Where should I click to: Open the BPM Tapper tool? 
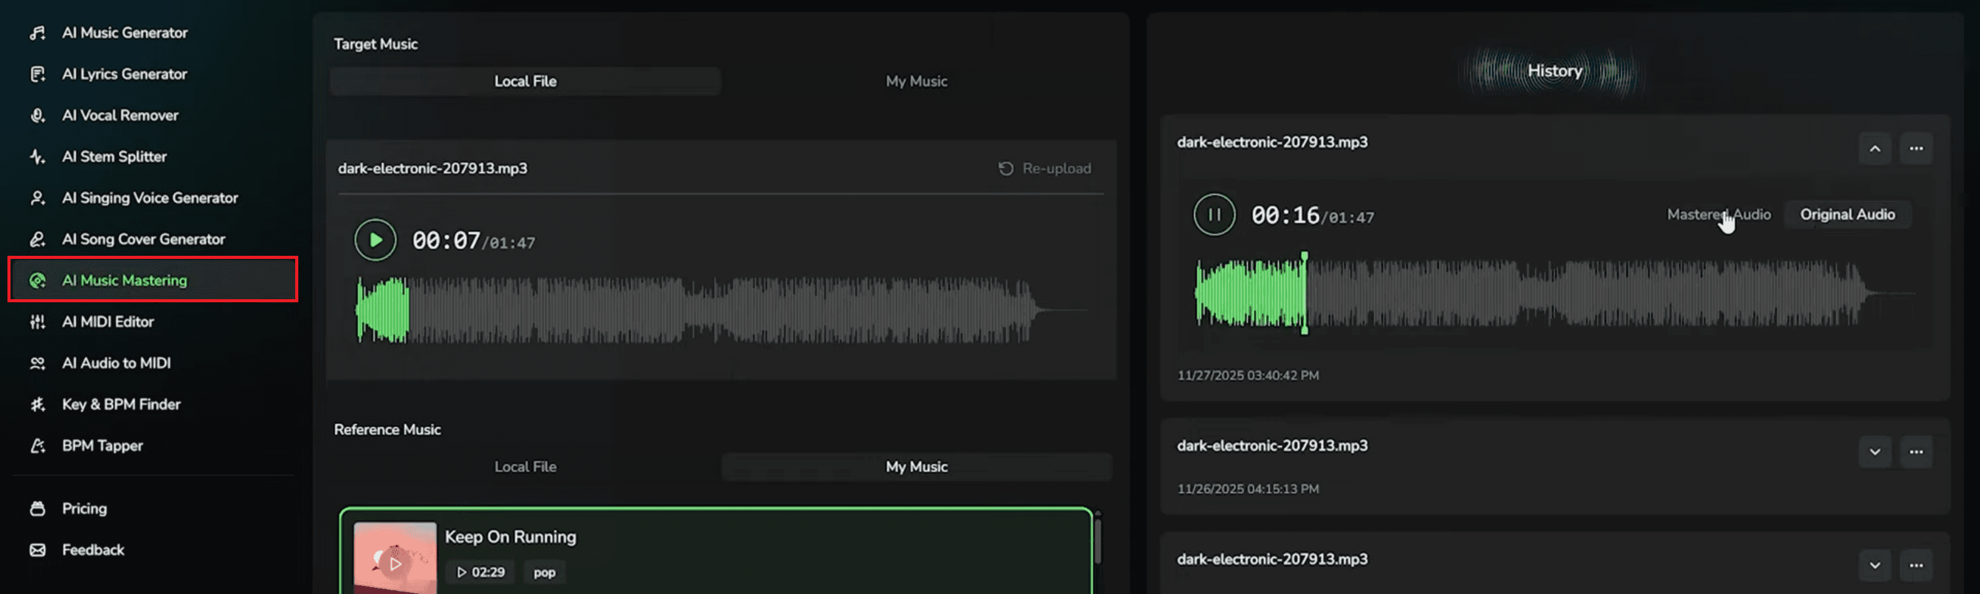pyautogui.click(x=103, y=445)
